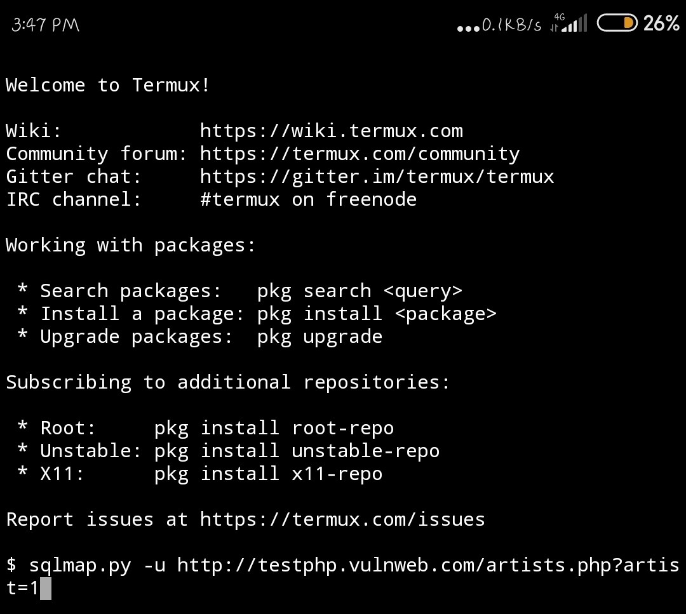Tap the 4G network indicator
The height and width of the screenshot is (614, 686).
(559, 17)
